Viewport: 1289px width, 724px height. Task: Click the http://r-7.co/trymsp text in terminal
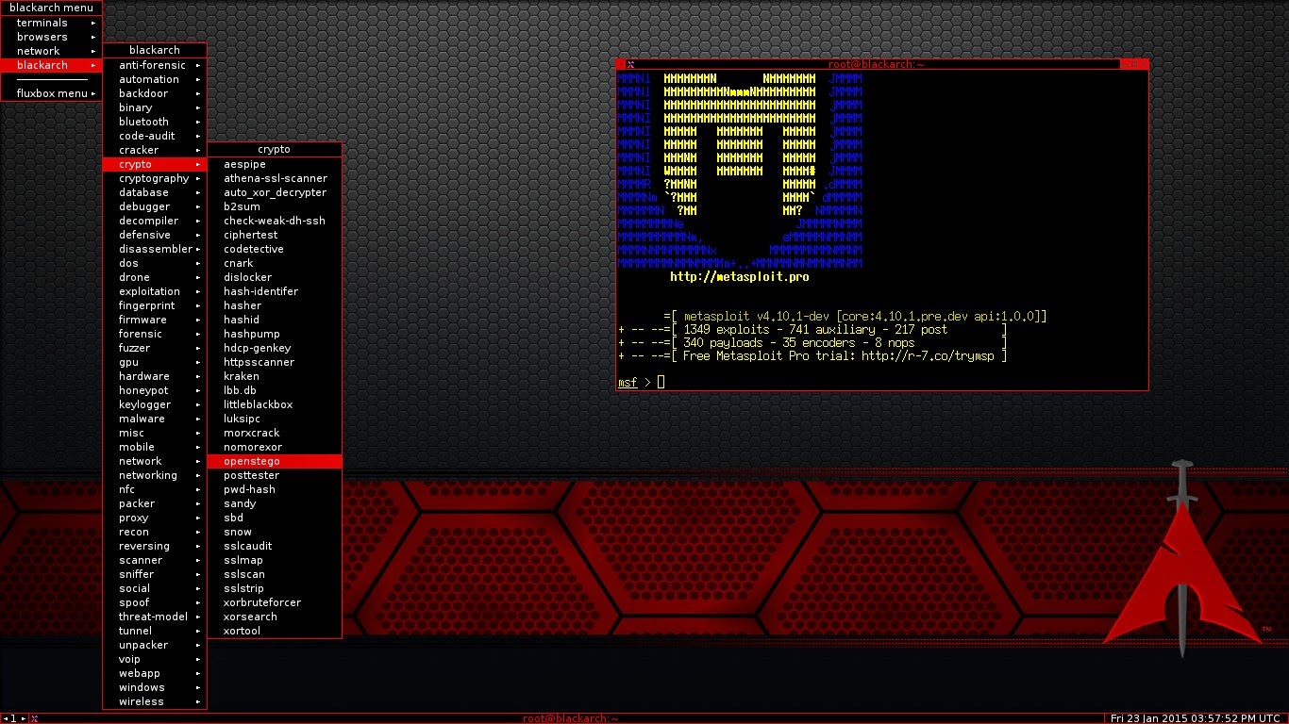(x=929, y=356)
